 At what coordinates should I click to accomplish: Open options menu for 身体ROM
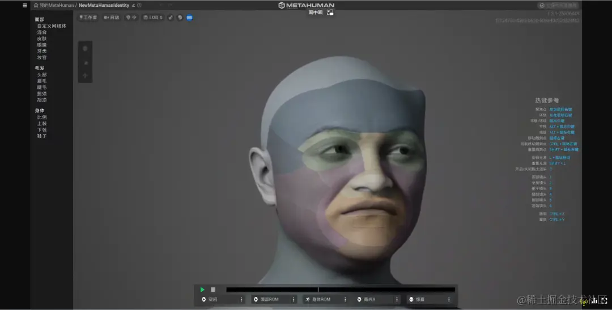pos(345,299)
